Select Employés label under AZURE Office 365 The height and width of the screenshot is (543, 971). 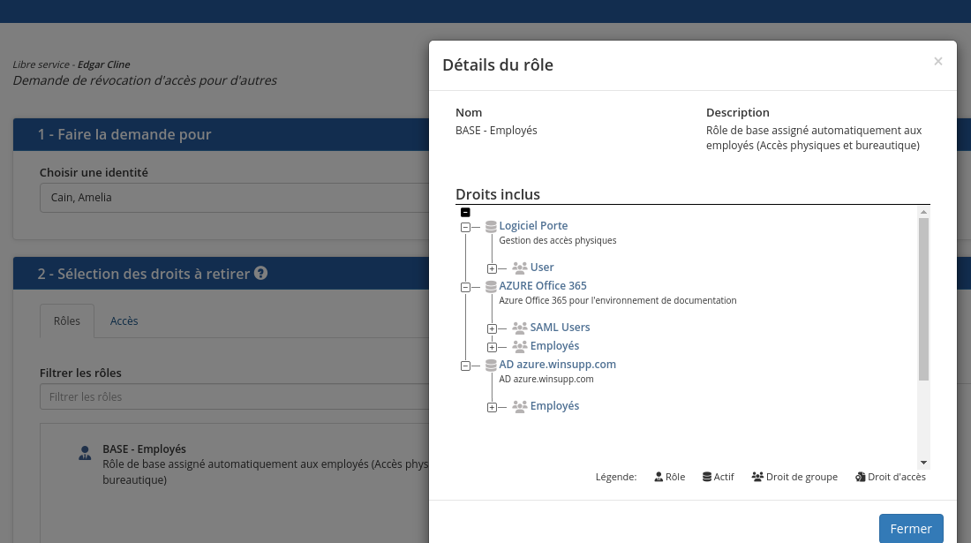(x=554, y=345)
